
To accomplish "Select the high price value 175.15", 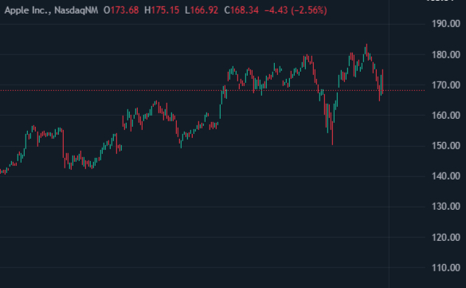I will coord(166,10).
